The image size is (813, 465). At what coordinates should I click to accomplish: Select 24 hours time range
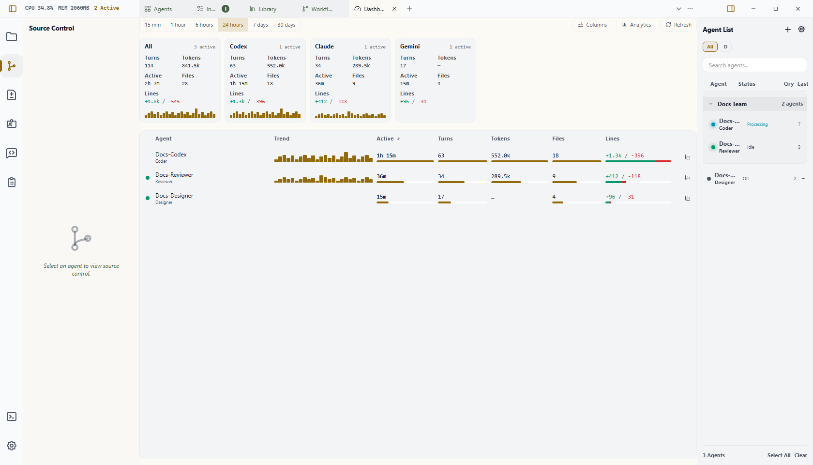coord(233,25)
